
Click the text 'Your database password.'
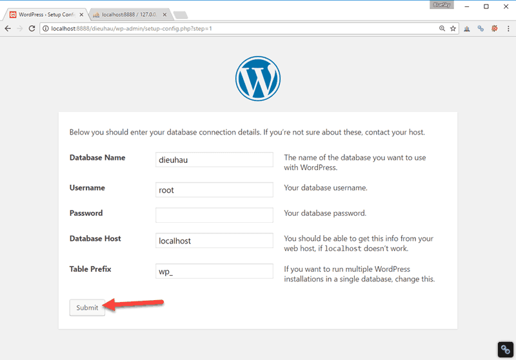[325, 213]
